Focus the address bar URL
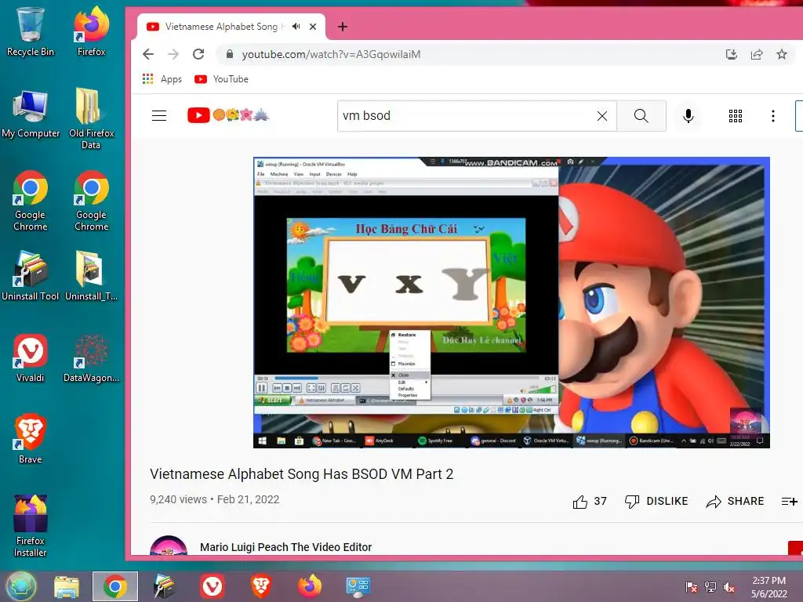The height and width of the screenshot is (602, 803). pyautogui.click(x=331, y=54)
